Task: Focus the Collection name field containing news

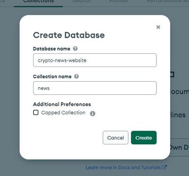Action: pyautogui.click(x=95, y=88)
